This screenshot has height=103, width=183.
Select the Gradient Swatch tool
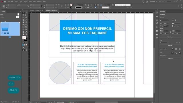pyautogui.click(x=23, y=29)
